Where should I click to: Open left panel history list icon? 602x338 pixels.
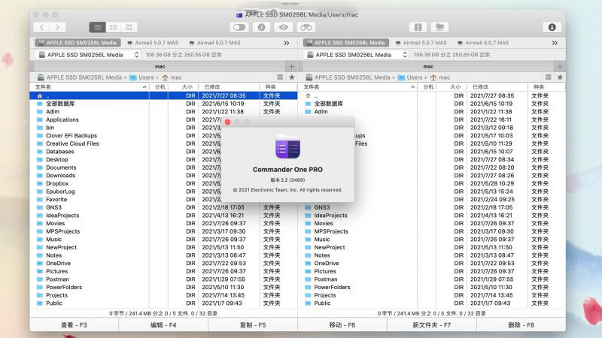(x=280, y=77)
